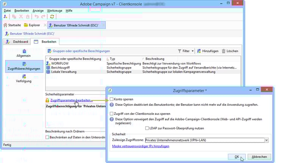Select the WORKFLOW row

pos(143,63)
